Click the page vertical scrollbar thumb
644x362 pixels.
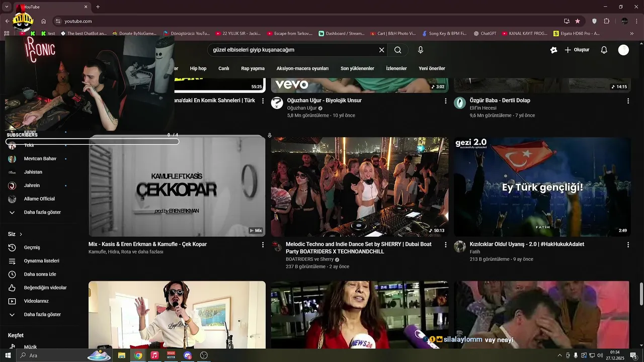click(641, 294)
